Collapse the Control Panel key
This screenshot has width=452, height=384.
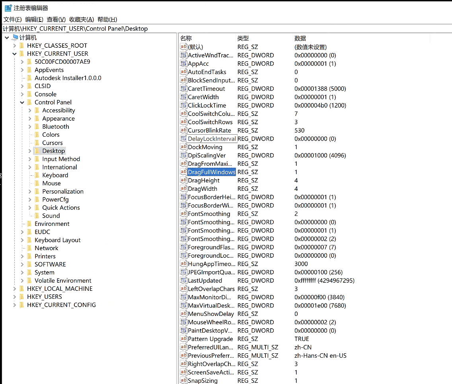(x=22, y=102)
